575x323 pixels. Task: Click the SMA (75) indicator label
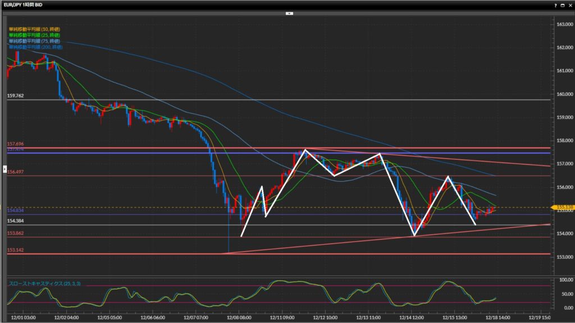(34, 41)
